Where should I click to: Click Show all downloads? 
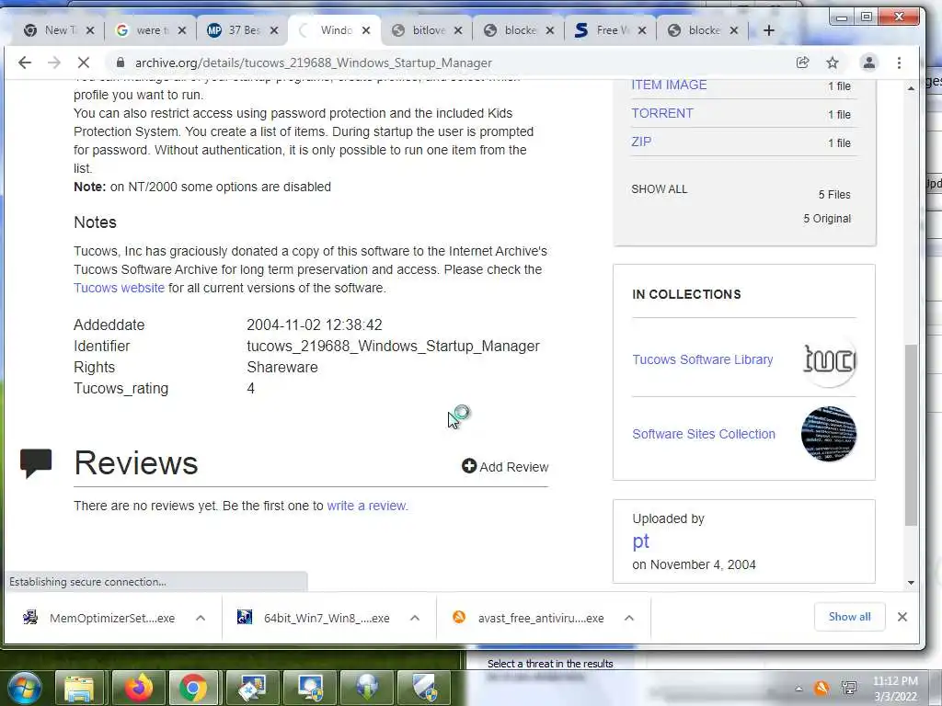849,617
